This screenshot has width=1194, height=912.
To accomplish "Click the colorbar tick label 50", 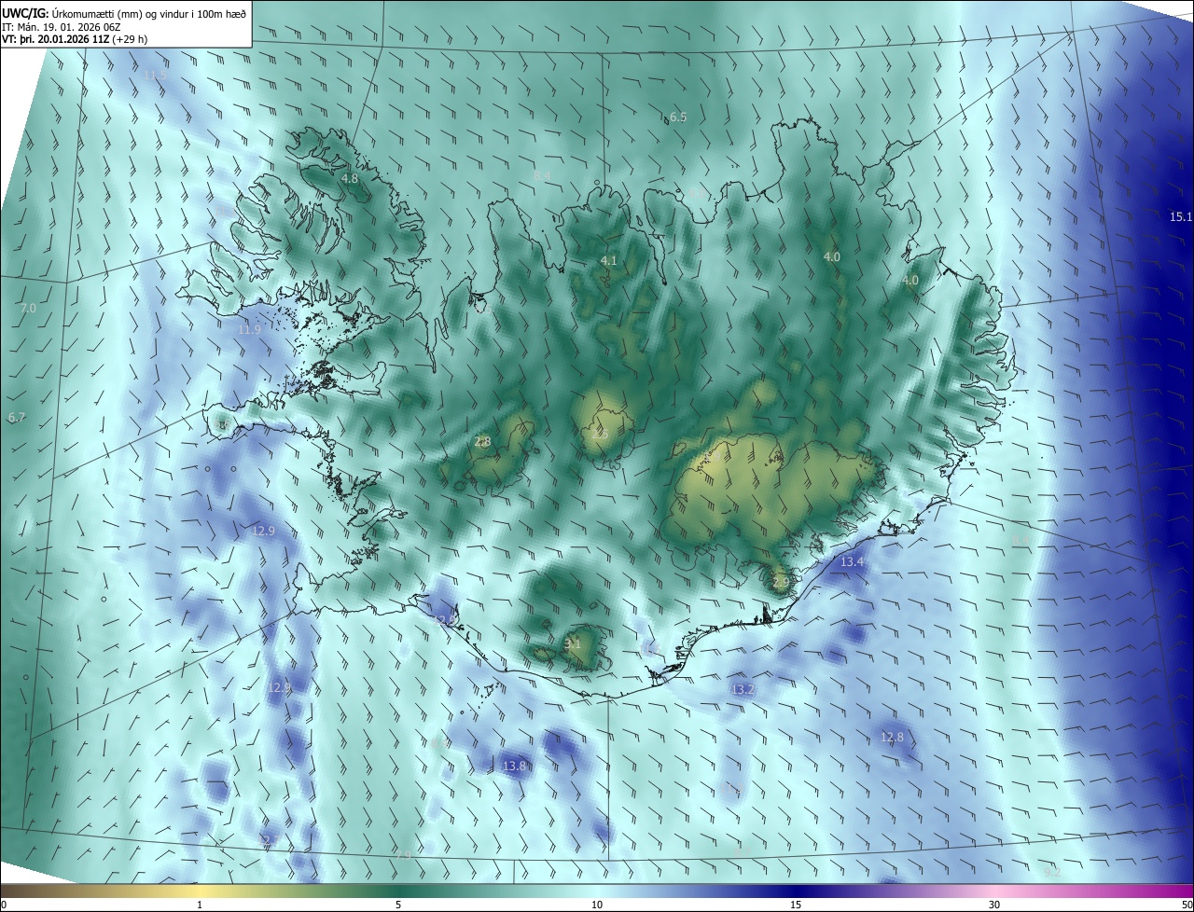I will pyautogui.click(x=1187, y=905).
